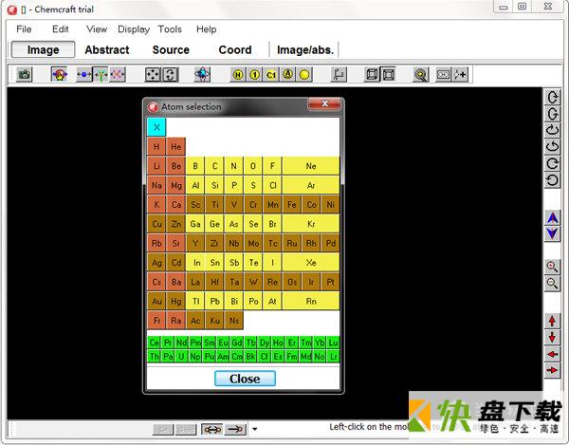Viewport: 569px width, 445px height.
Task: Open the Display menu
Action: click(134, 29)
